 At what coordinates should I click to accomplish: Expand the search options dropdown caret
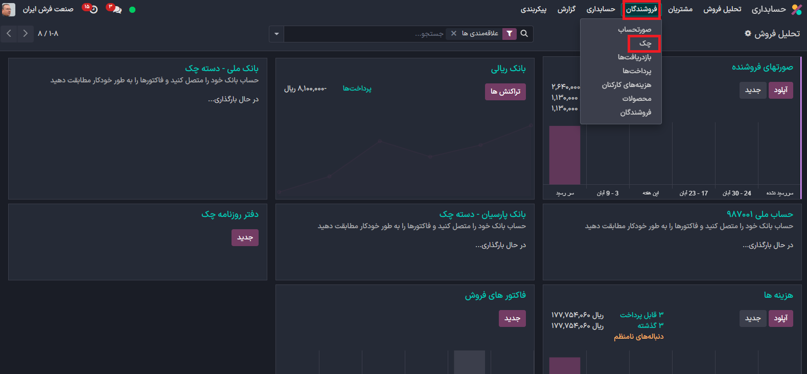276,34
